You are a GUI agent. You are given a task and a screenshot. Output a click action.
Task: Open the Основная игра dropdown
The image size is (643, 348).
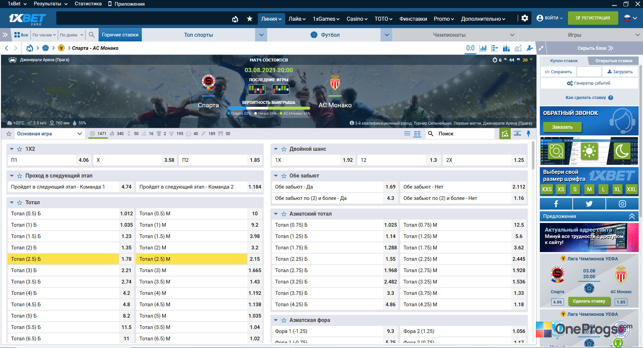click(x=49, y=134)
